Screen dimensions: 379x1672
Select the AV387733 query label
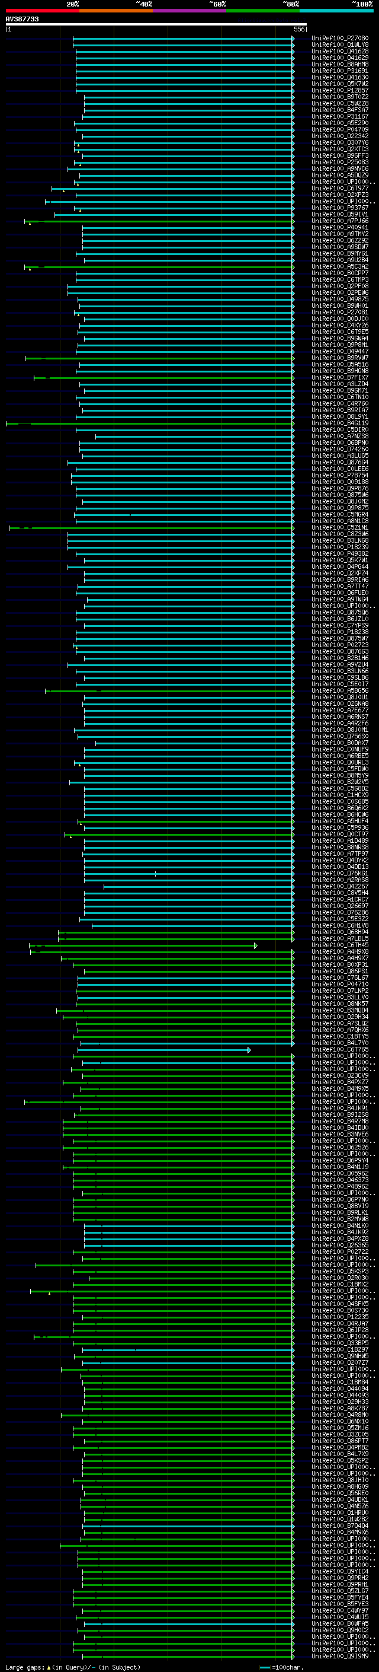point(22,20)
